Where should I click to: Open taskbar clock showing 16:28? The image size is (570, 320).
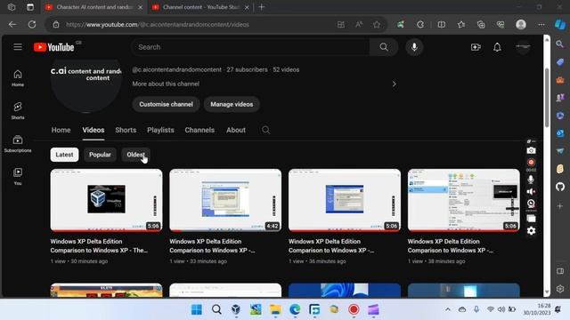pyautogui.click(x=536, y=309)
